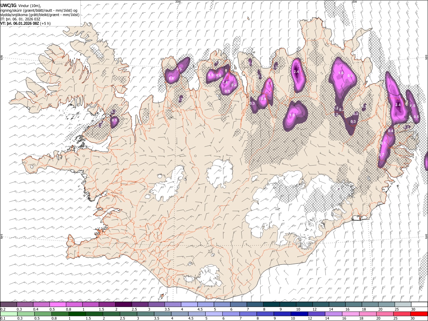Select the light green 0.3 rain swatch
428x321 pixels.
click(26, 314)
